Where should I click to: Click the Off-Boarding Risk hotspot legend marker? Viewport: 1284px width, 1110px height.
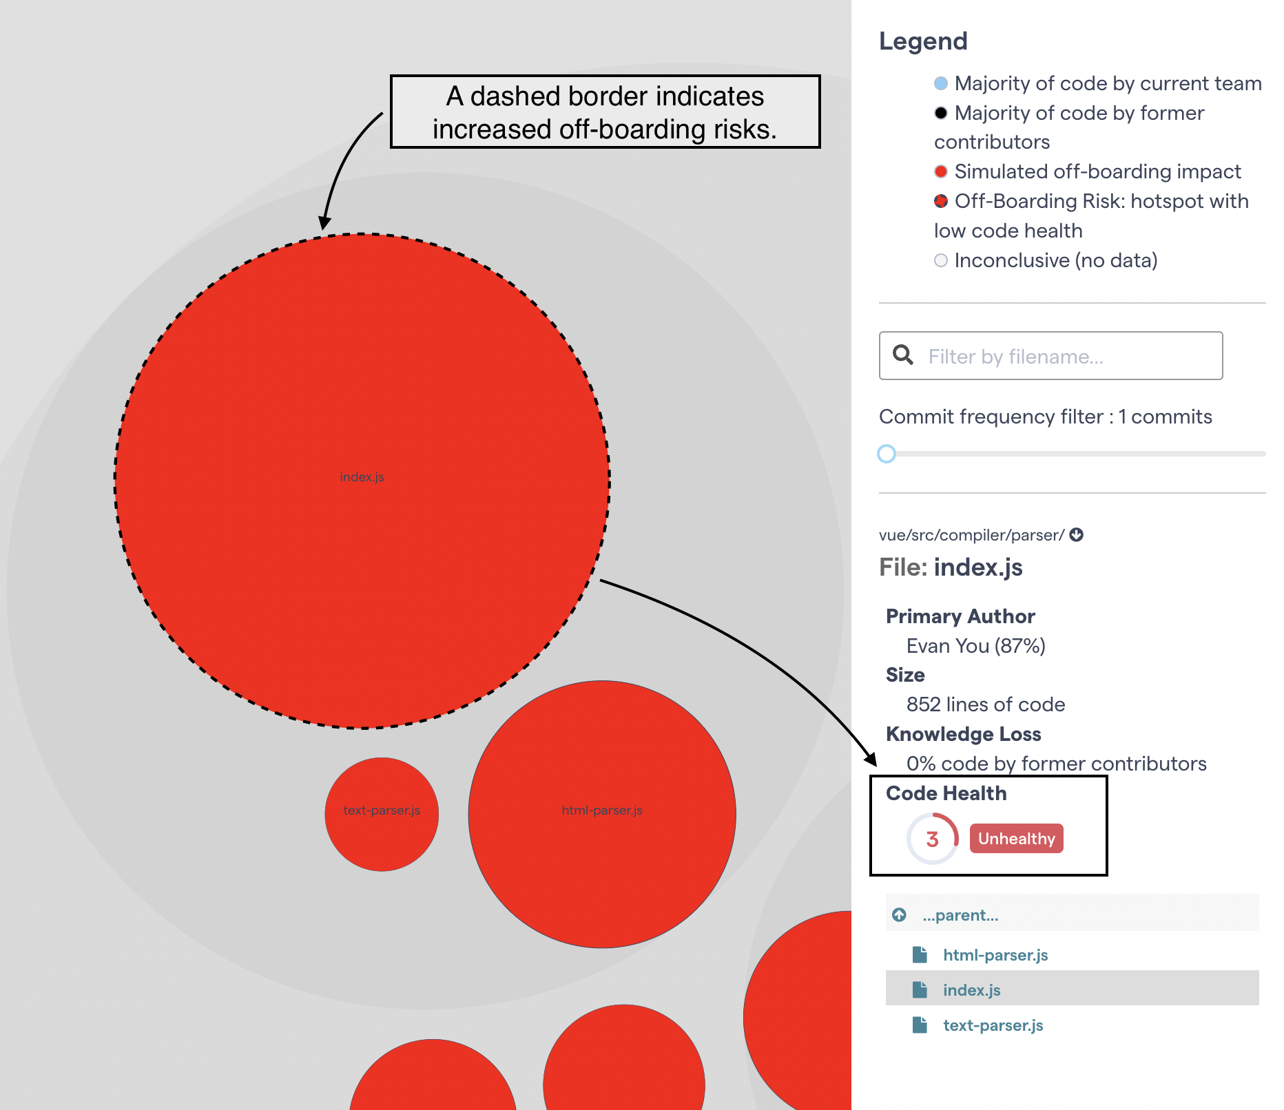point(941,201)
